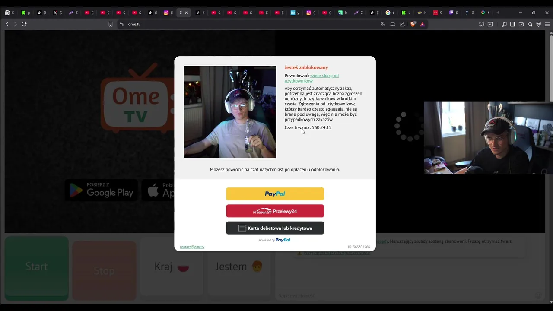Click the Stop button
Screen dimensions: 553x311
point(104,271)
